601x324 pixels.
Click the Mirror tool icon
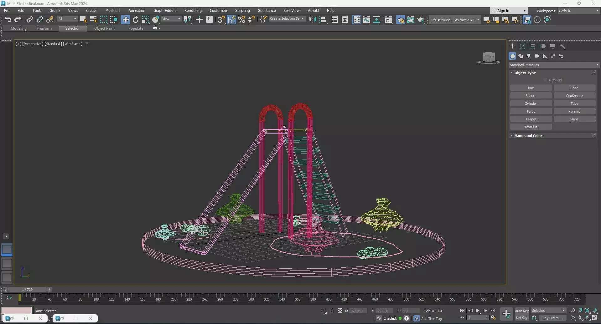click(x=313, y=20)
